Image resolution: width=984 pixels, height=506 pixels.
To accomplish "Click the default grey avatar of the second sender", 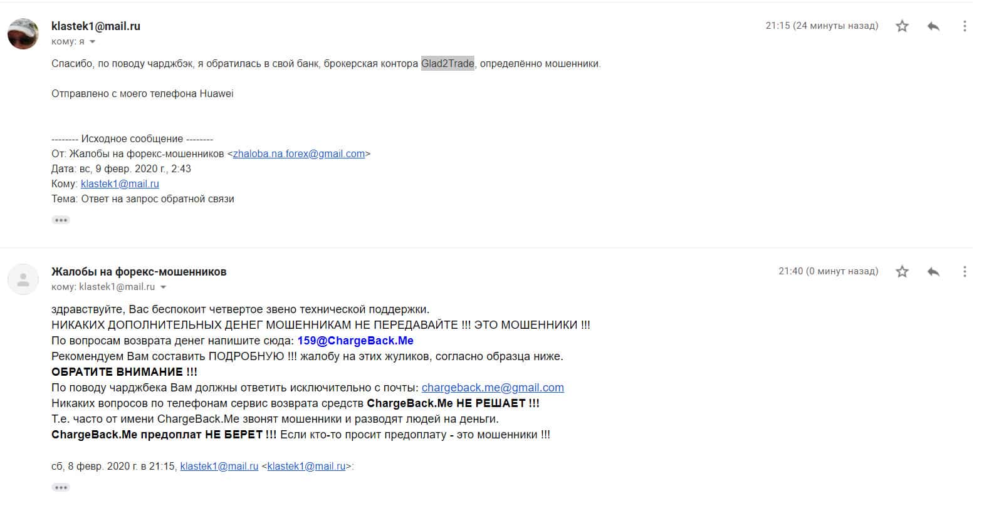I will pyautogui.click(x=23, y=279).
